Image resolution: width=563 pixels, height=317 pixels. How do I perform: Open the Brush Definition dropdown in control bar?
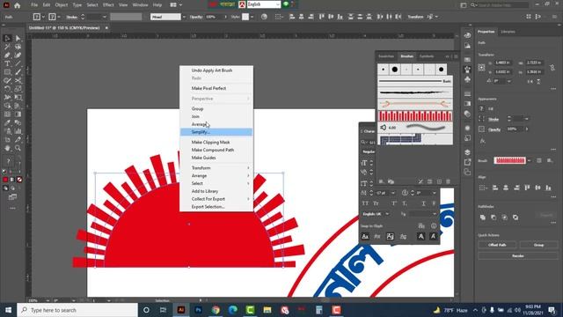[x=184, y=17]
